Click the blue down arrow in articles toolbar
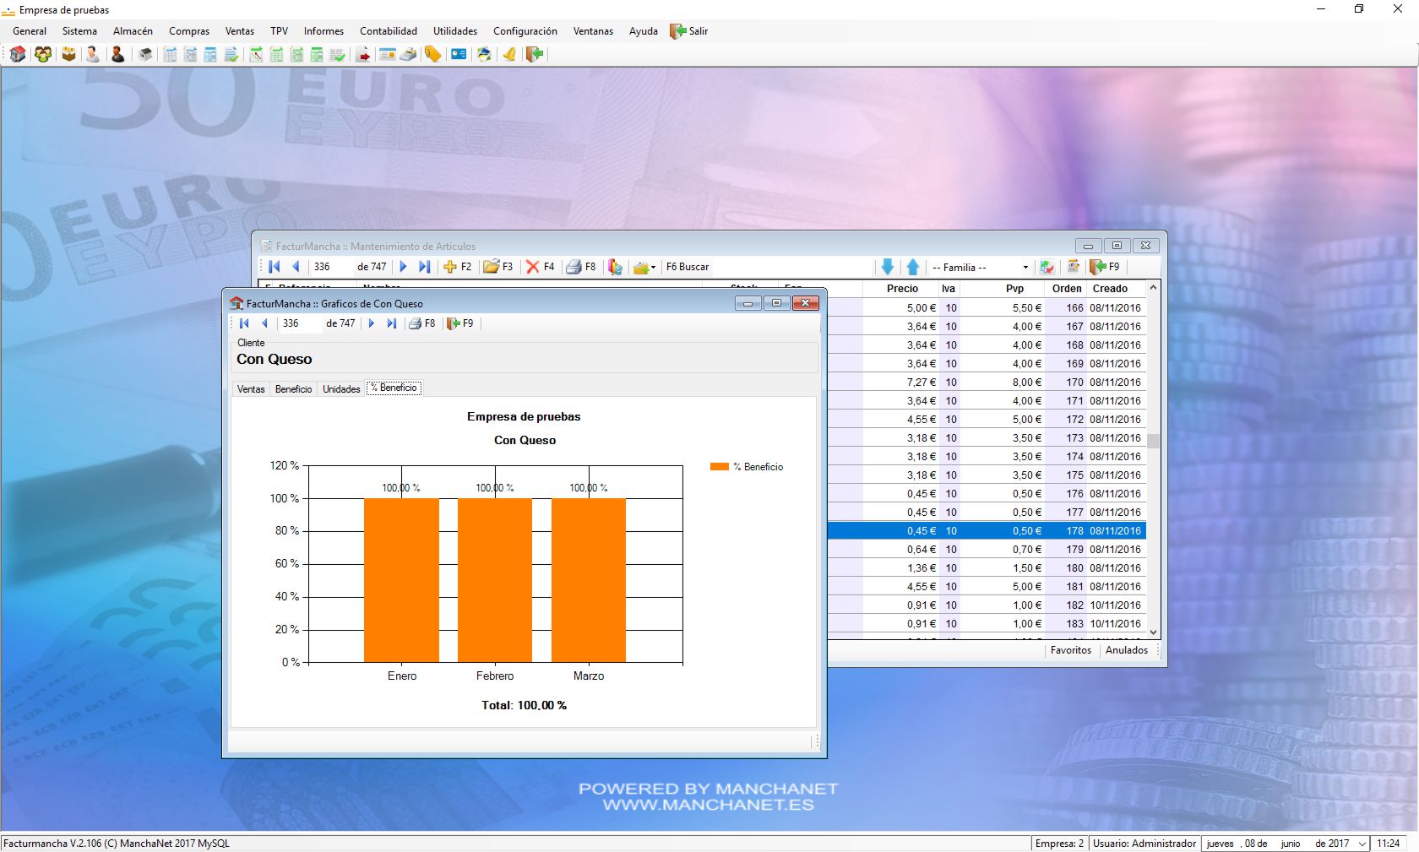Screen dimensions: 1419x852 pos(887,267)
